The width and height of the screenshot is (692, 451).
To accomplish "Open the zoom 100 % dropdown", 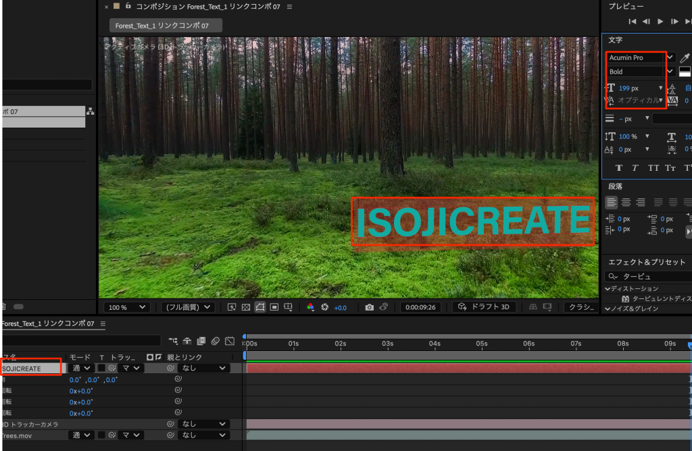I will point(127,307).
